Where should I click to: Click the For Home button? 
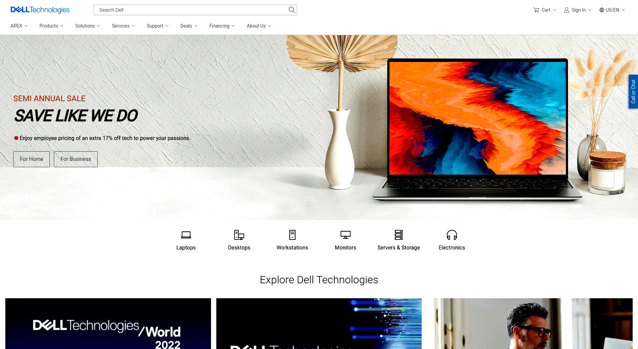pos(32,159)
